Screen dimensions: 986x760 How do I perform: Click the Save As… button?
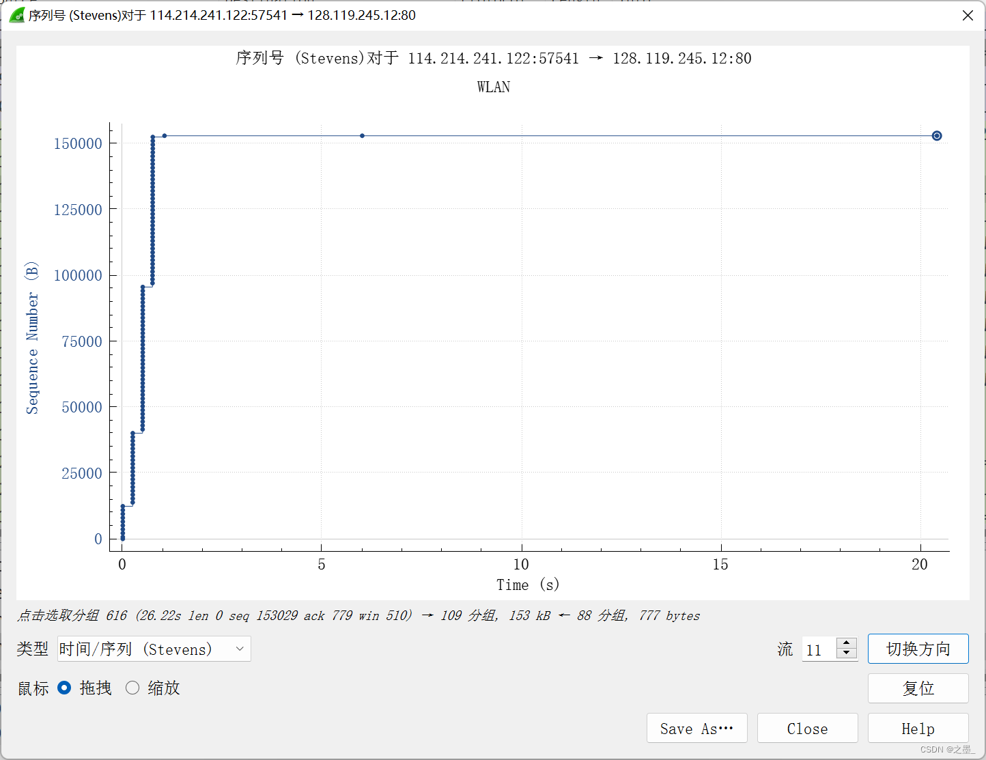(697, 729)
